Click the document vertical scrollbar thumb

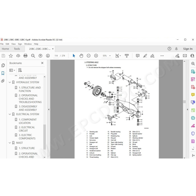point(184,101)
